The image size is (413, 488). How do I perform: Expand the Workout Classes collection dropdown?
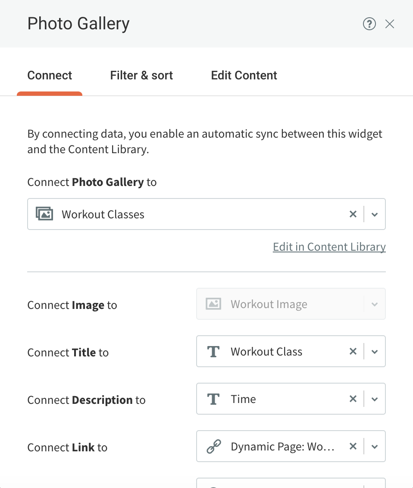[x=375, y=214]
